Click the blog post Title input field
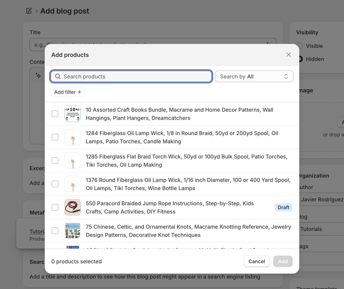344x289 pixels. coord(153,44)
